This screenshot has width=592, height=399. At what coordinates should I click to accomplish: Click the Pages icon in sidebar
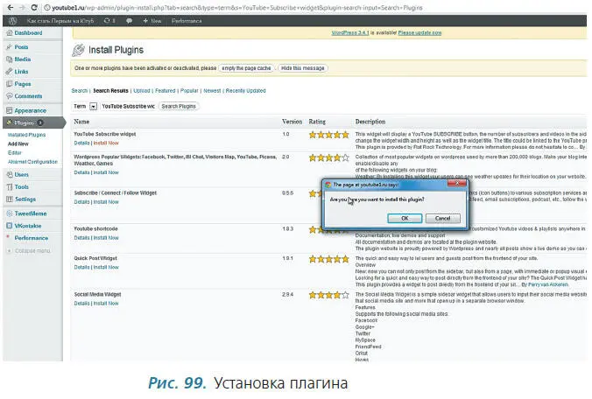pyautogui.click(x=10, y=84)
